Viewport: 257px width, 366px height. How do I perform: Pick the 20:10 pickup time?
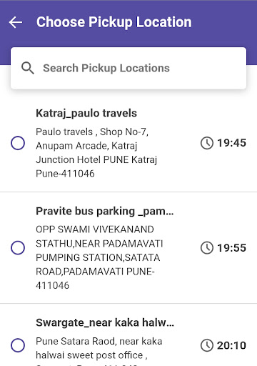point(231,345)
